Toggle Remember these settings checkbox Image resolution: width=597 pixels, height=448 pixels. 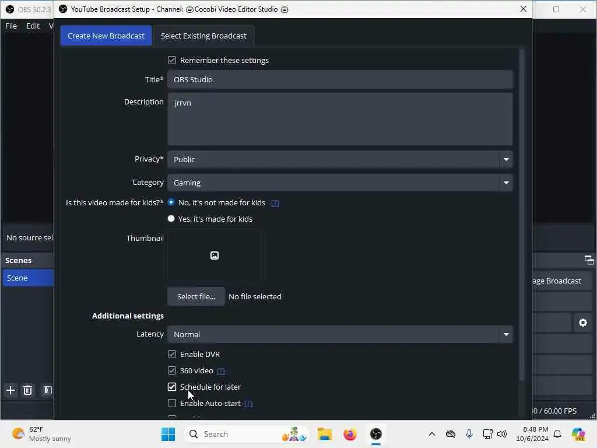point(172,60)
